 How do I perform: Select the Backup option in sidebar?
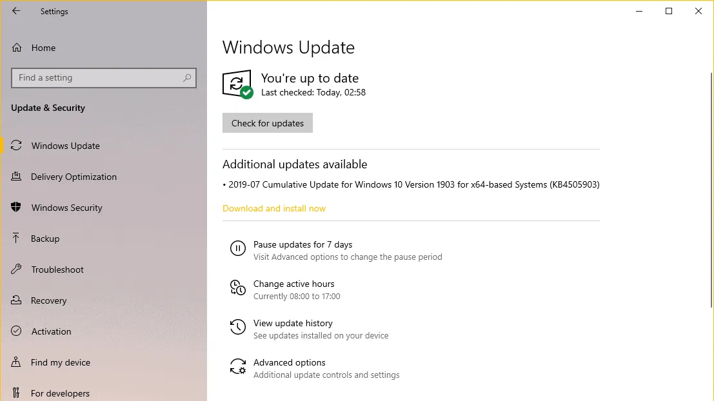point(15,239)
